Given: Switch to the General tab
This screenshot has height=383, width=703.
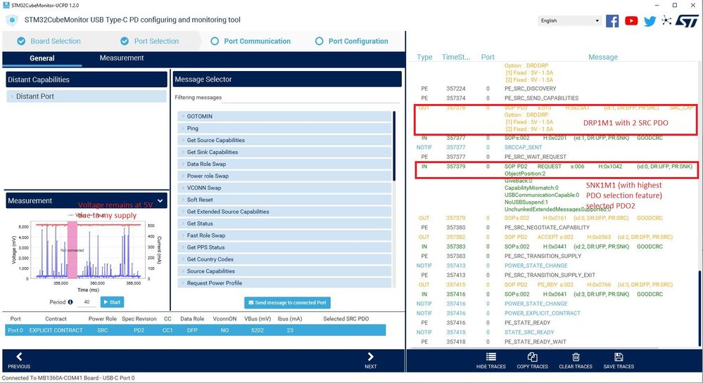Looking at the screenshot, I should (x=42, y=58).
